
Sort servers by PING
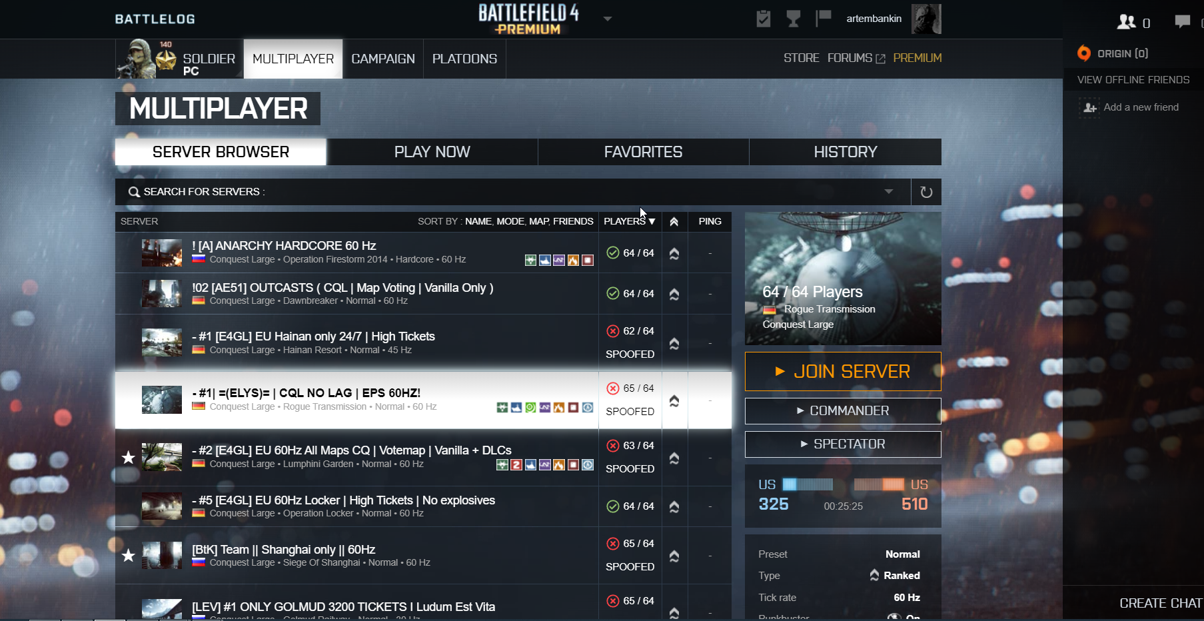pos(710,221)
